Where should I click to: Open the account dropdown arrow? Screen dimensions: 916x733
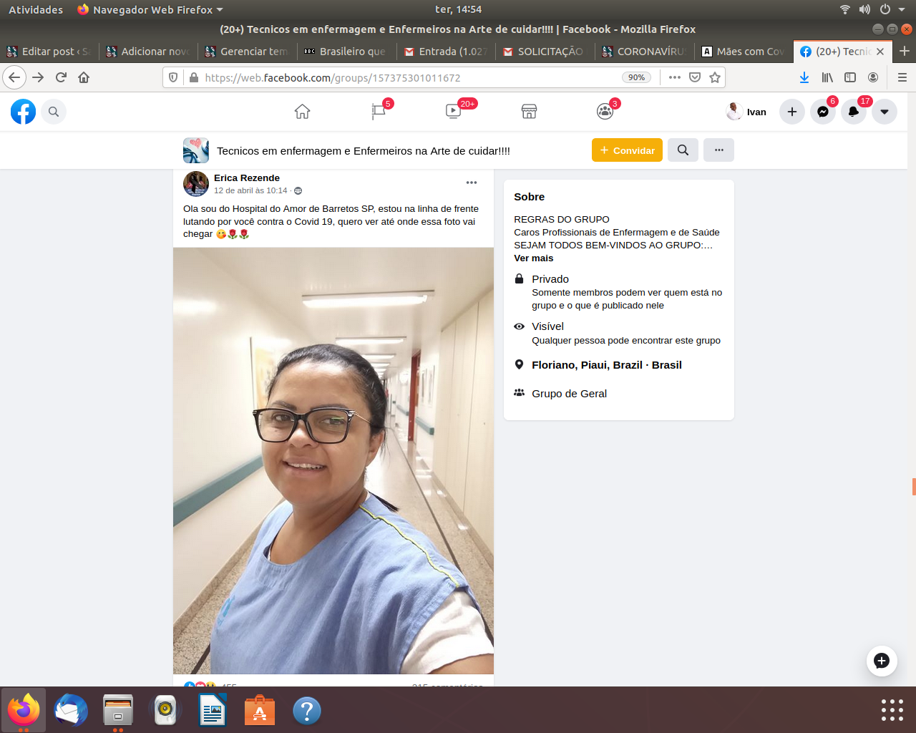[x=885, y=112]
